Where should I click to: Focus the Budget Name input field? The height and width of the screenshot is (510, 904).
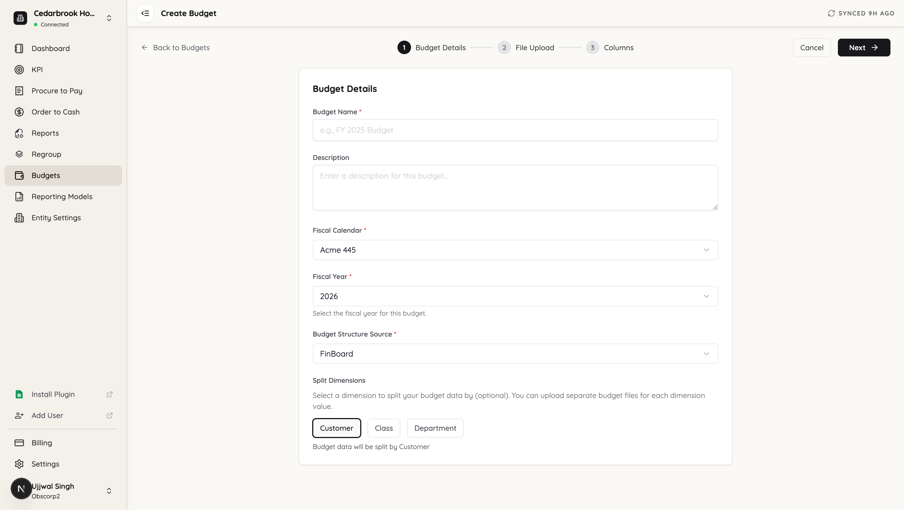click(x=515, y=130)
